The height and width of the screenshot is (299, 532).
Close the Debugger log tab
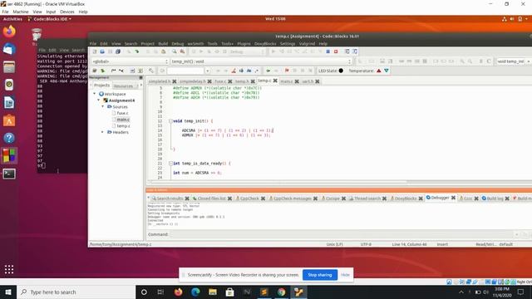click(x=453, y=198)
